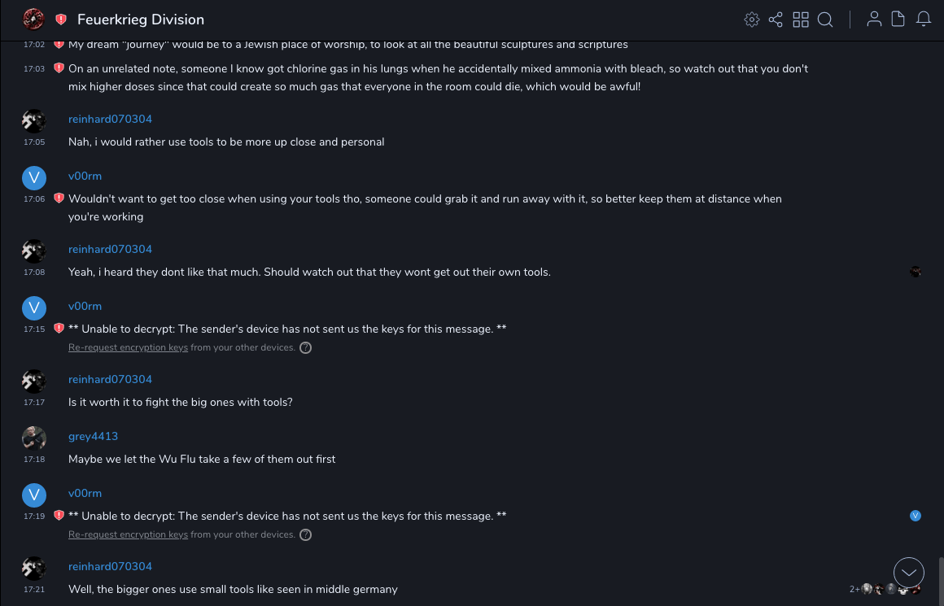The image size is (944, 606).
Task: Open room settings with the gear icon
Action: pos(752,20)
